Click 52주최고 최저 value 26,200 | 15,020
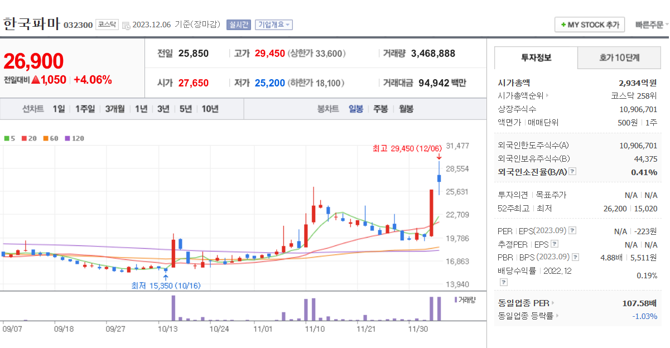Viewport: 670px width, 348px height. tap(629, 209)
